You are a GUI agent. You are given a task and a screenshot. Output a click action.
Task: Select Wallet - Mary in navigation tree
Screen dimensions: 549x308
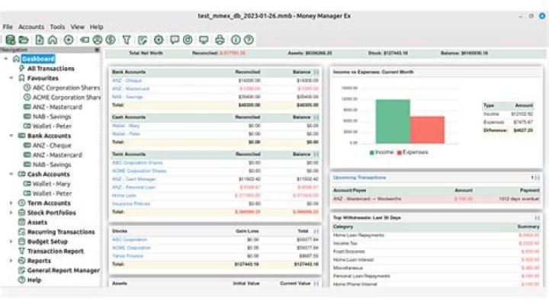(x=52, y=184)
